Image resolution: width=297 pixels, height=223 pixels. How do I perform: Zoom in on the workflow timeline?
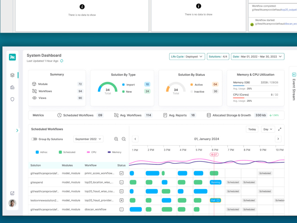[x=116, y=139]
